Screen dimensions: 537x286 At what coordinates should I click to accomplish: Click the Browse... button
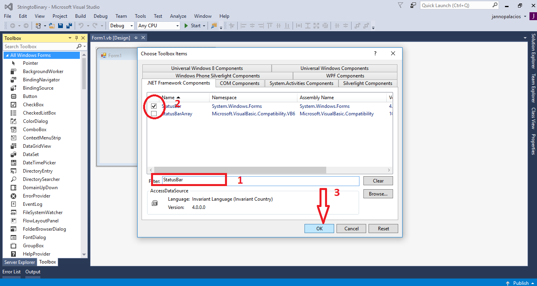click(378, 194)
